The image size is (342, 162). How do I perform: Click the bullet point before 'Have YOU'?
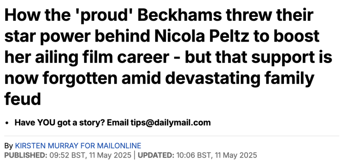(7, 123)
